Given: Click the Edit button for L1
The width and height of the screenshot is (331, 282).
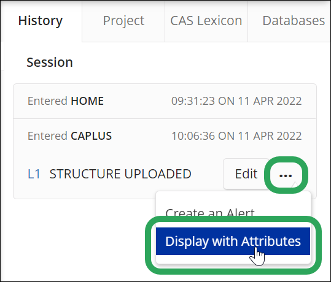Looking at the screenshot, I should [246, 174].
